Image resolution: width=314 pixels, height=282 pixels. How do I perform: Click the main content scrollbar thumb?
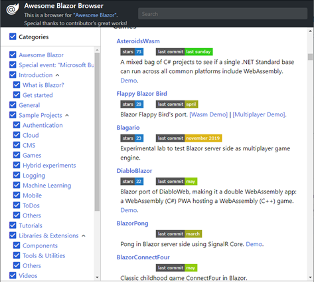[x=310, y=57]
